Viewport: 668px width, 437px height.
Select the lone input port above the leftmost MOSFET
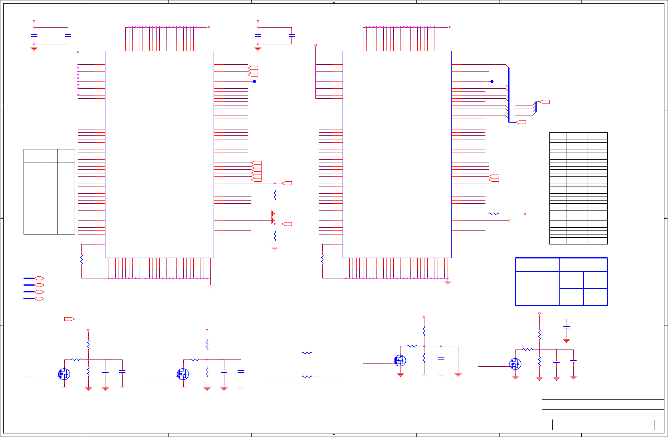69,319
